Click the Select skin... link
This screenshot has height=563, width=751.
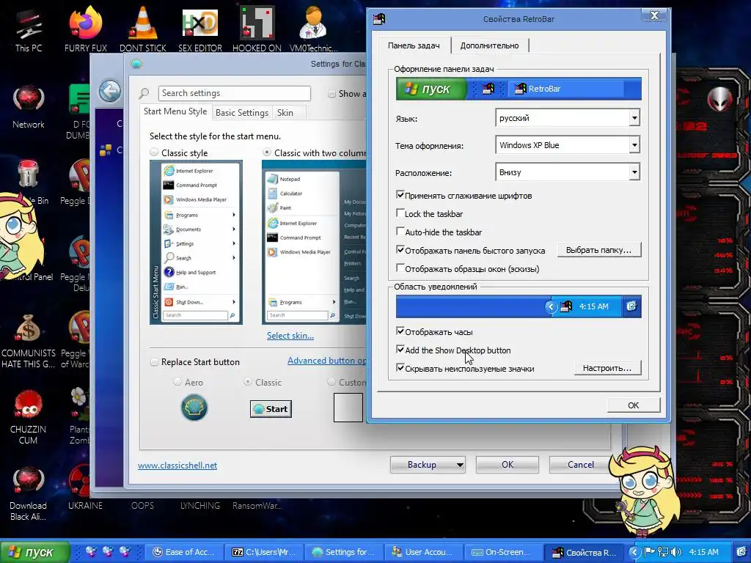[x=290, y=336]
